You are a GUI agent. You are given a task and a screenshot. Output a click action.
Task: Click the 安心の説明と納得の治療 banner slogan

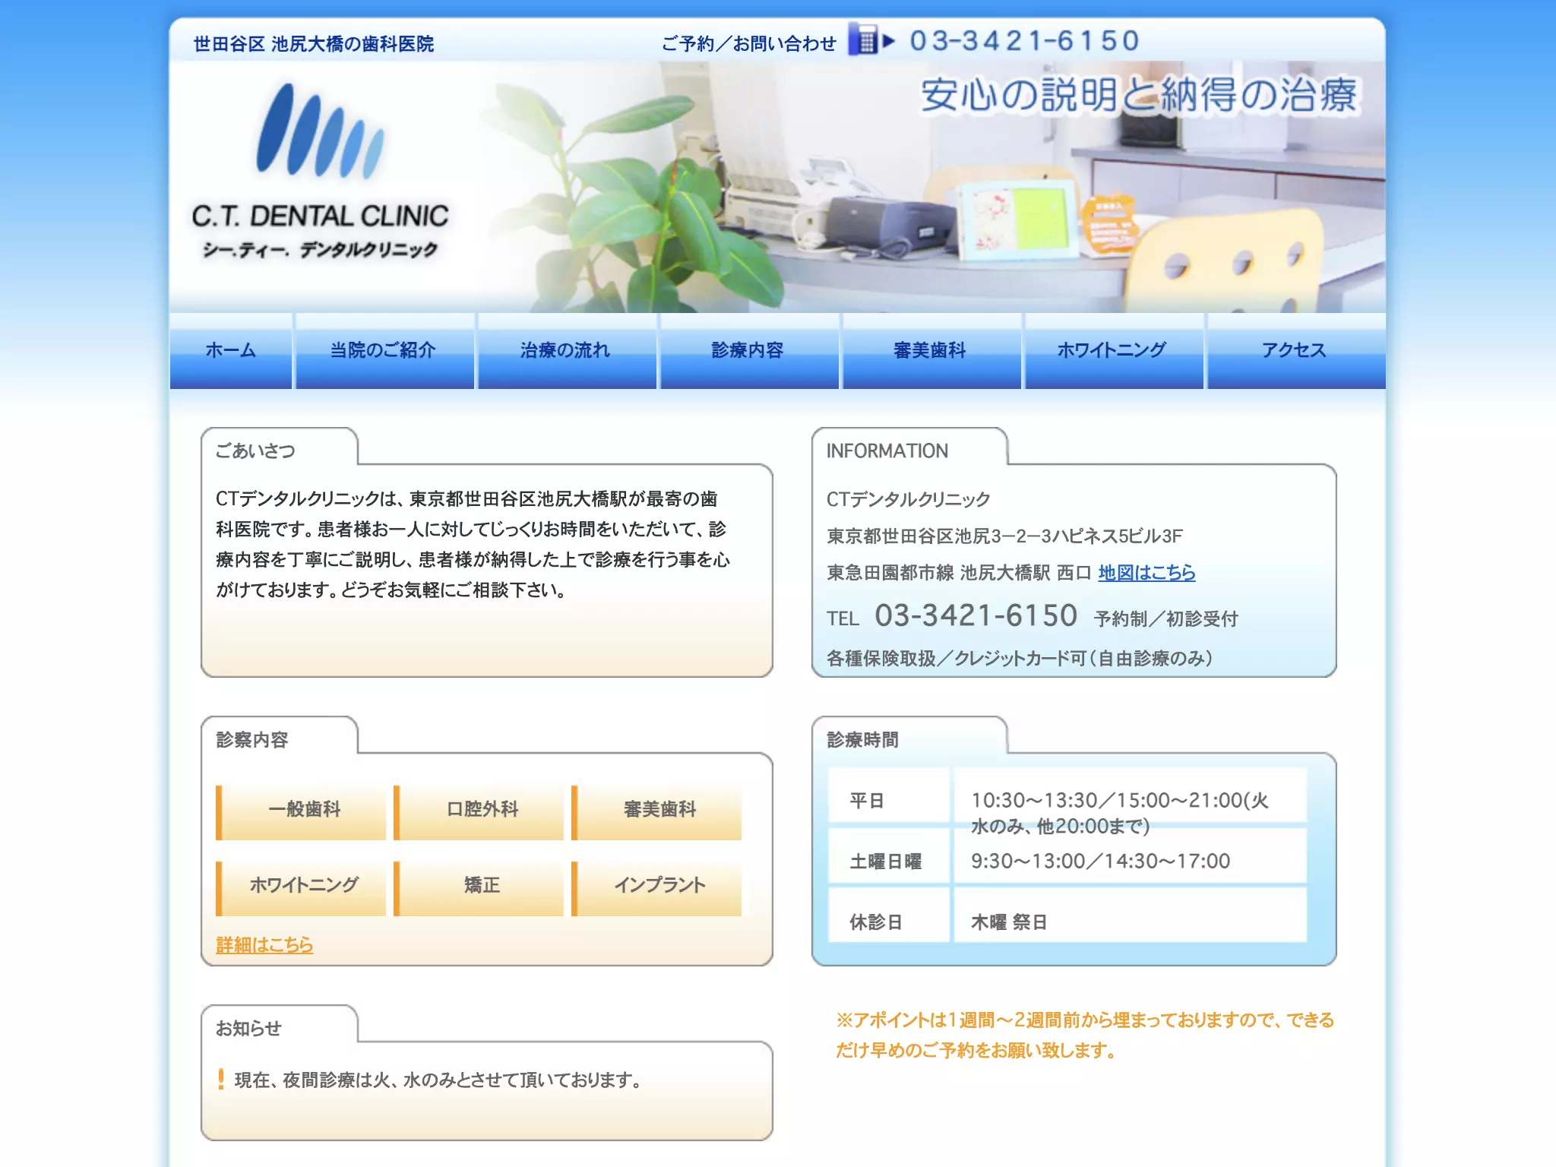point(1139,95)
